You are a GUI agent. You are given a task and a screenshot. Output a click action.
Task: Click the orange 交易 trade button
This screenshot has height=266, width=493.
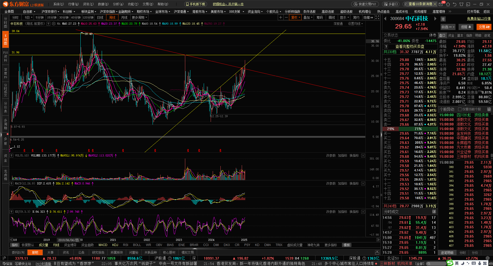pyautogui.click(x=484, y=27)
